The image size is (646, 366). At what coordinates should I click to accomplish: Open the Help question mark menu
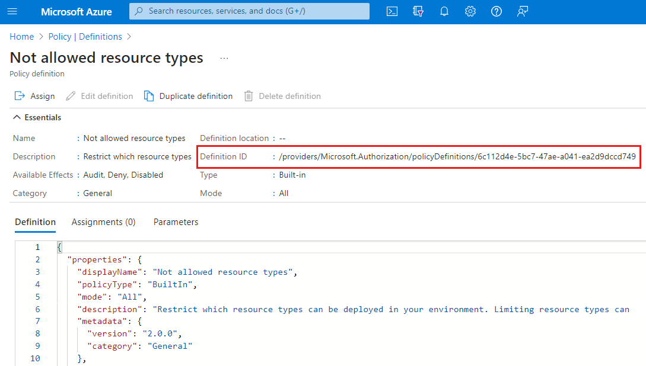pyautogui.click(x=497, y=11)
